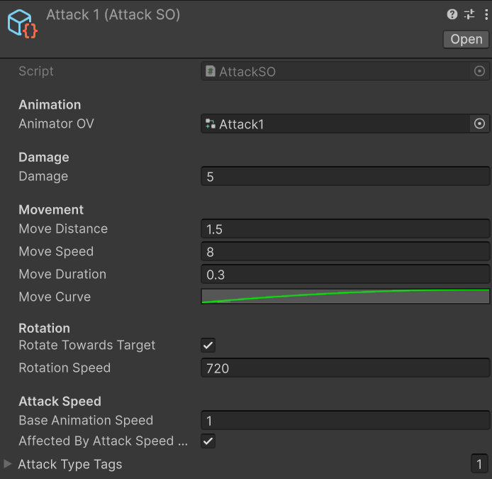Click the Rotation Speed label
Image resolution: width=492 pixels, height=479 pixels.
tap(65, 368)
